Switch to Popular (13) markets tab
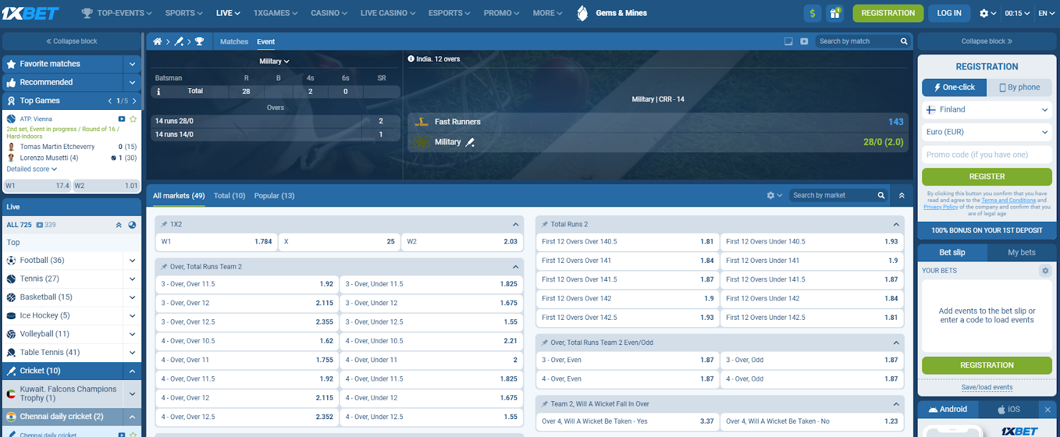 [274, 196]
